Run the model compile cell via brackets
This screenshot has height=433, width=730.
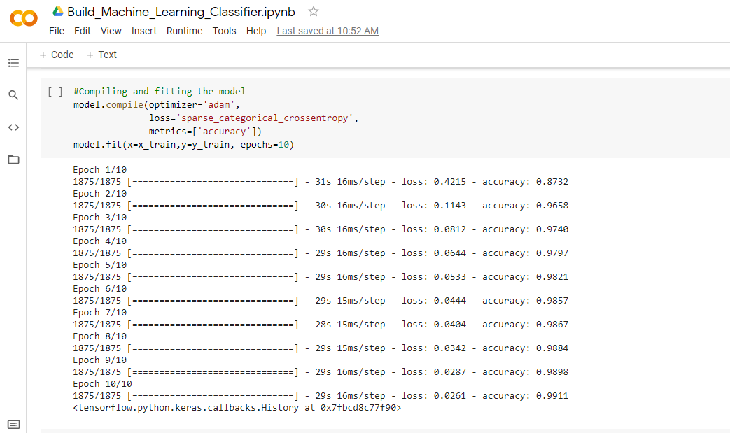point(55,92)
